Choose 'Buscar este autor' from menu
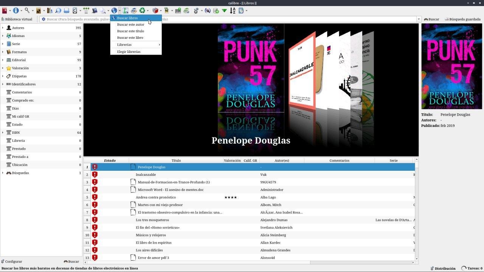The width and height of the screenshot is (484, 272). 136,25
